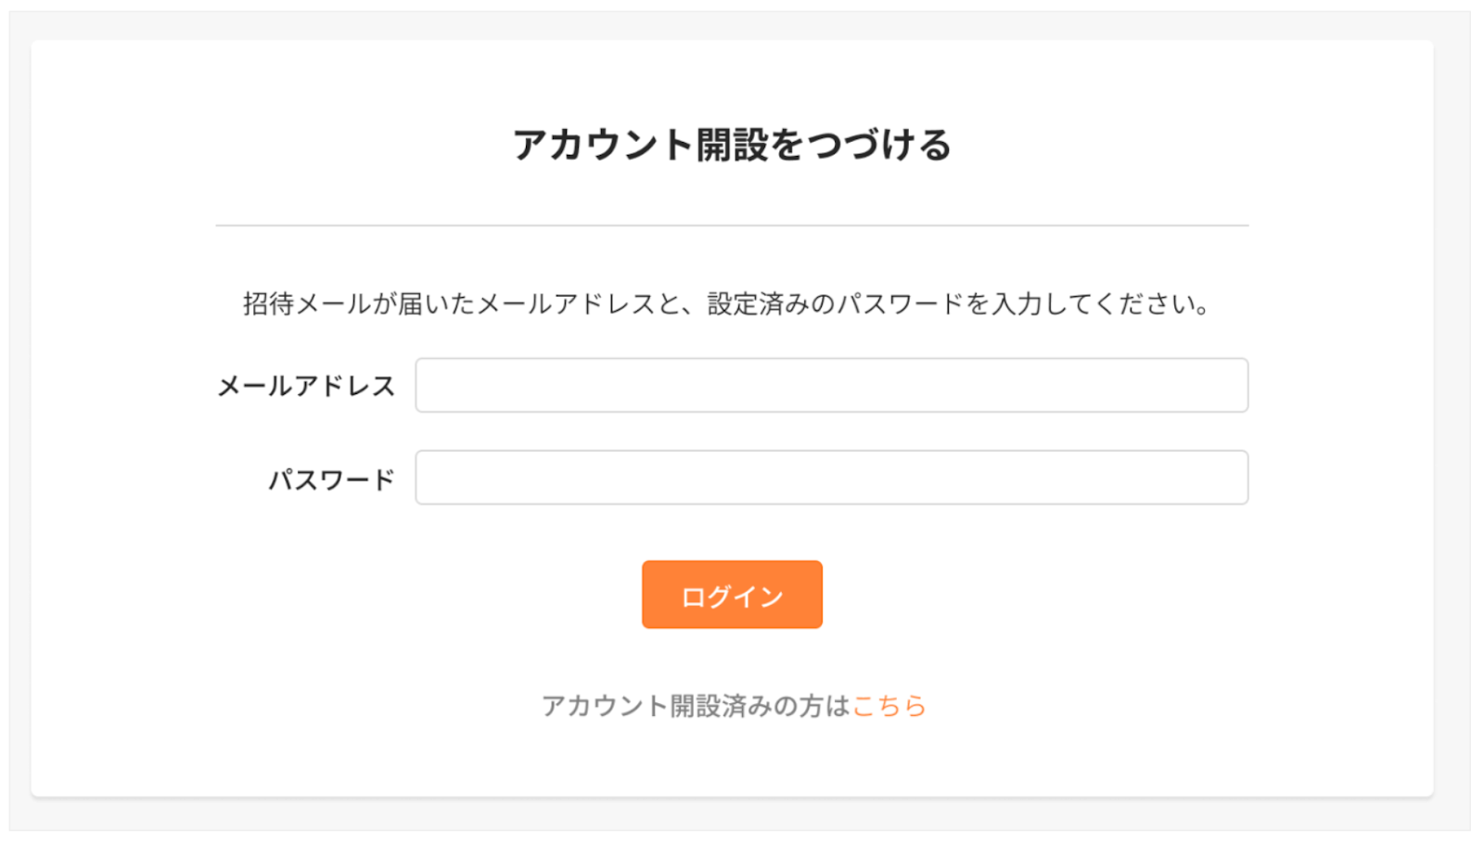Open the こちら link
Image resolution: width=1484 pixels, height=845 pixels.
889,706
